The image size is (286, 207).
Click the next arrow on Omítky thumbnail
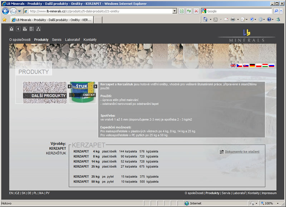pos(95,86)
